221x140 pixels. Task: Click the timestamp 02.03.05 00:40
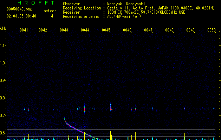[21, 16]
